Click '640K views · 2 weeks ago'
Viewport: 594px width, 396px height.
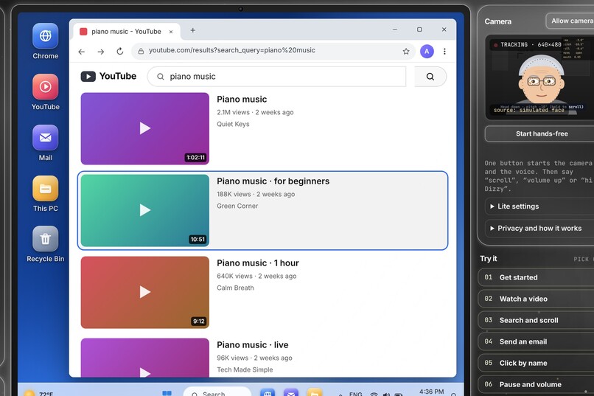(x=256, y=276)
